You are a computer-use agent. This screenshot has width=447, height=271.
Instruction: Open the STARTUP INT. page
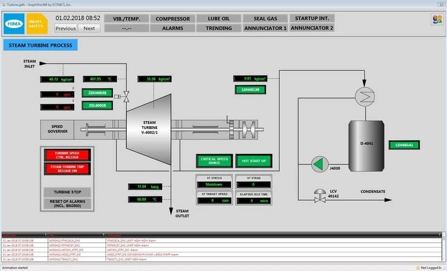pos(312,18)
